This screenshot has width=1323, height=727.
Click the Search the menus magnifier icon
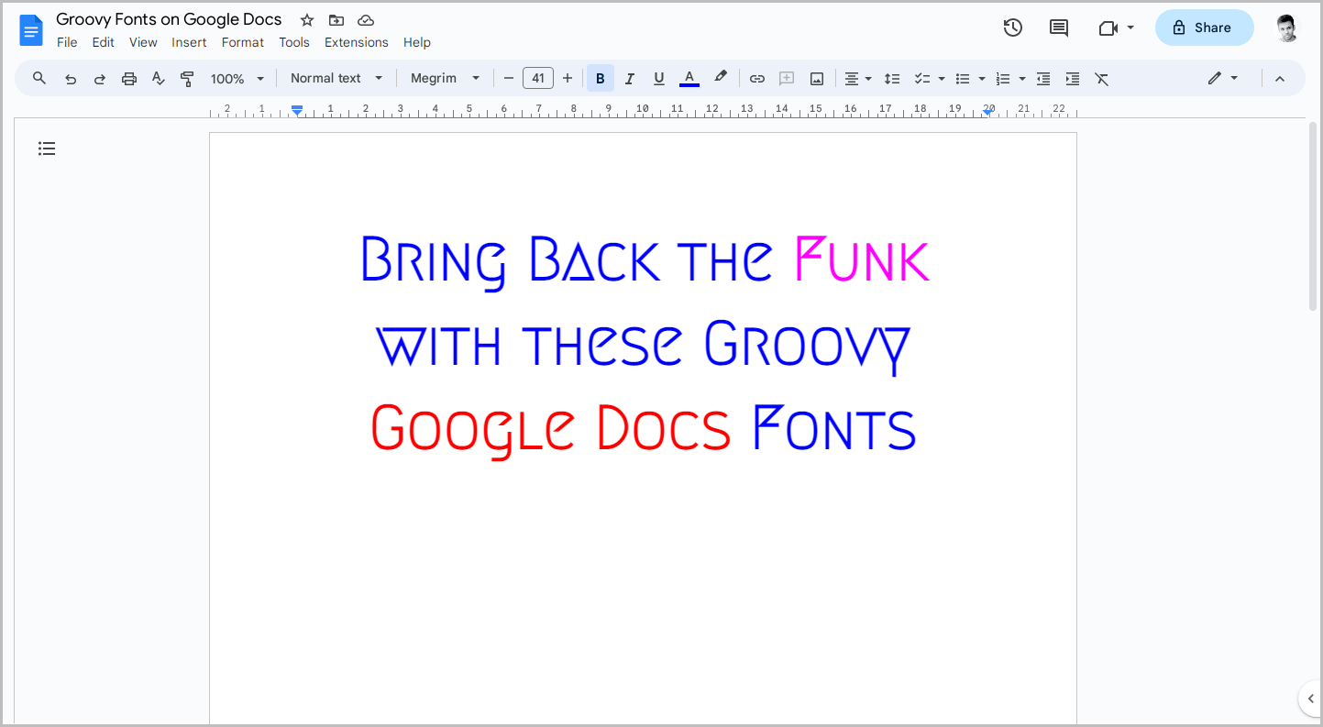click(x=39, y=78)
